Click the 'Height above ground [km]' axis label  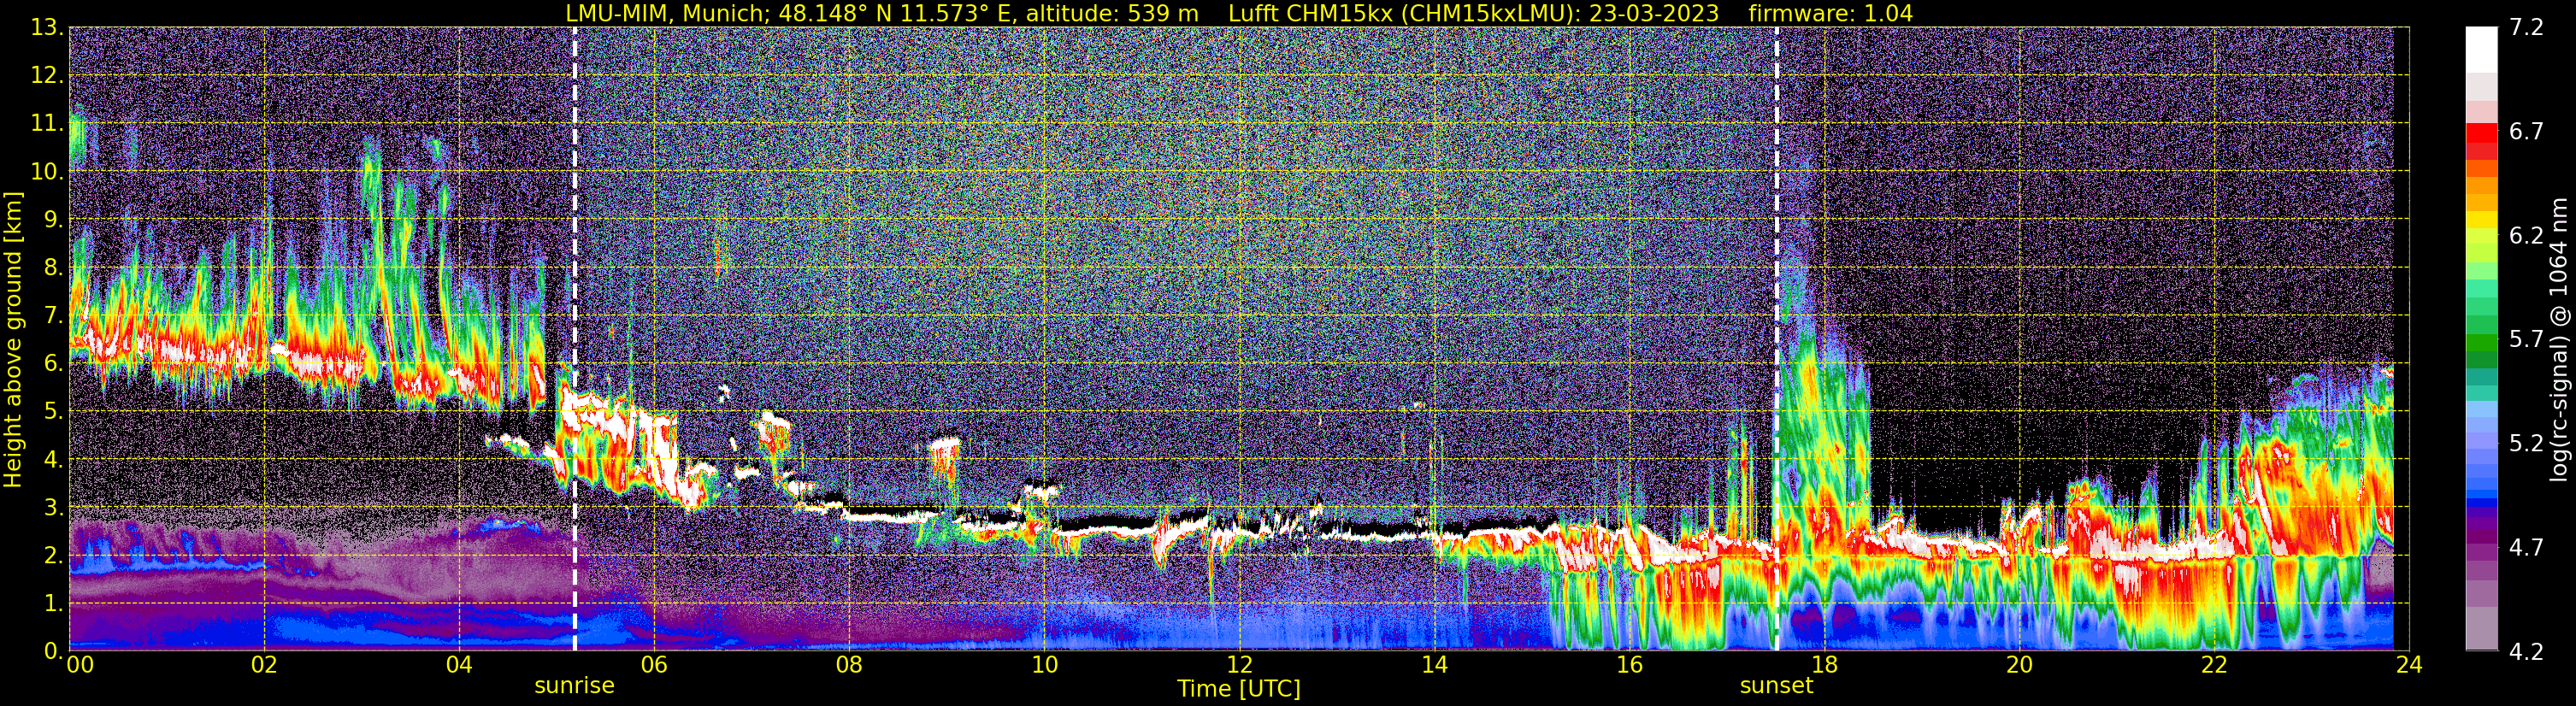tap(13, 339)
